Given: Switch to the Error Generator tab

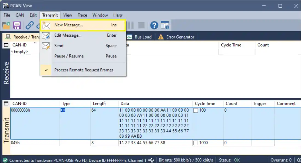Looking at the screenshot, I should click(x=176, y=37).
